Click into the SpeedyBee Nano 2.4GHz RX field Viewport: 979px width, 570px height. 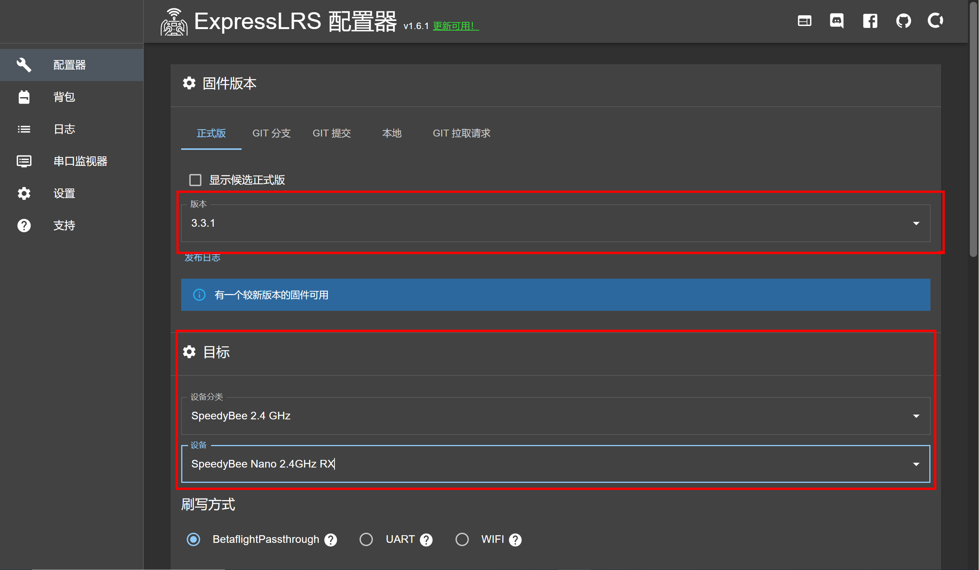click(x=555, y=464)
